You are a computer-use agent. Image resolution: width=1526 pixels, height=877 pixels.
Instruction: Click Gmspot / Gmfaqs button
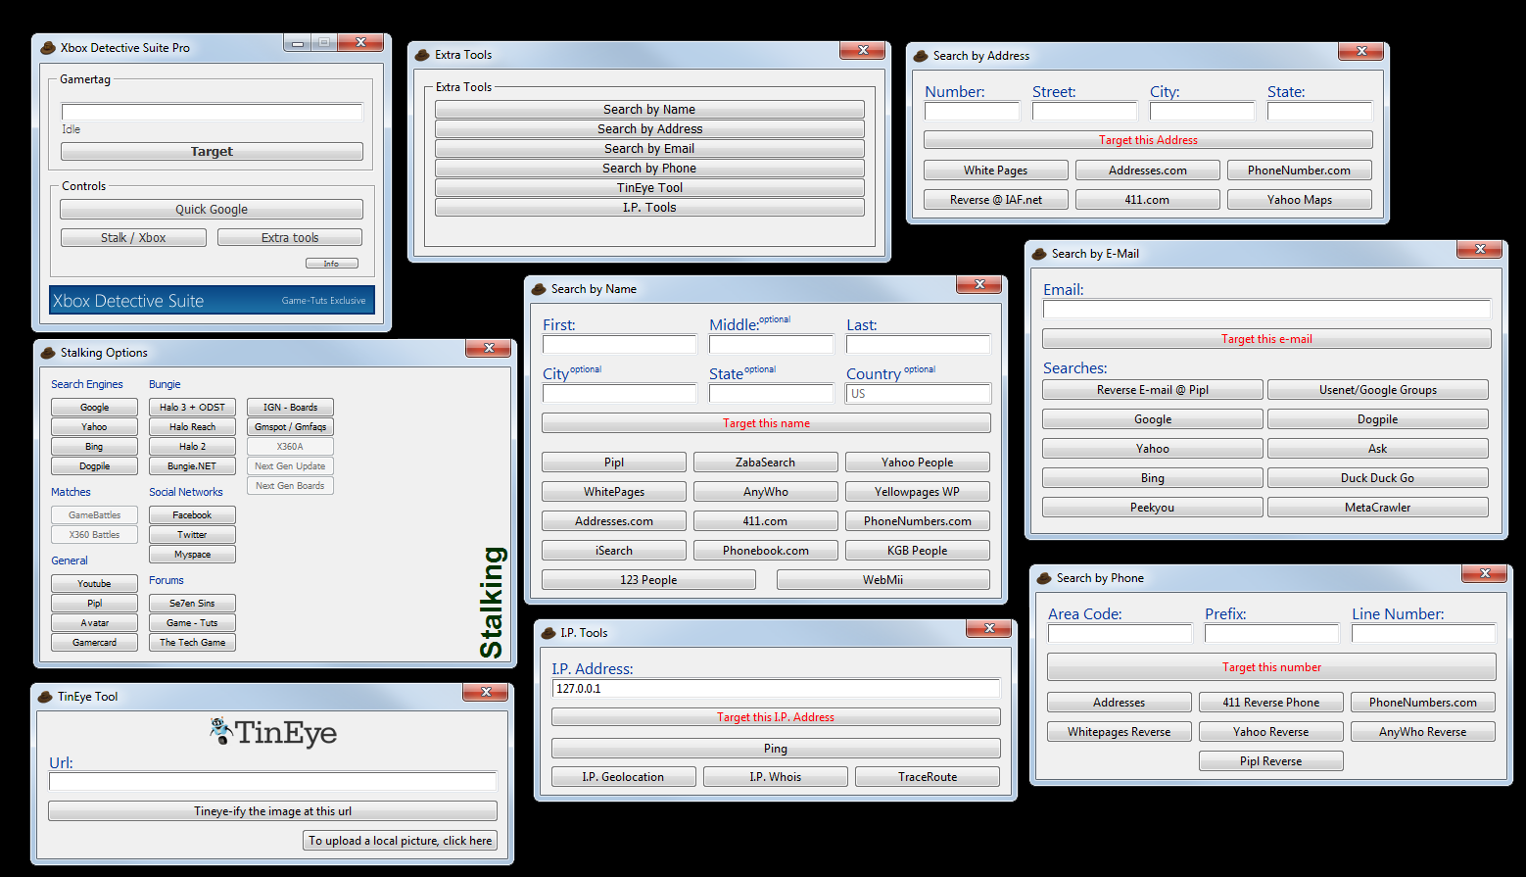[x=290, y=427]
